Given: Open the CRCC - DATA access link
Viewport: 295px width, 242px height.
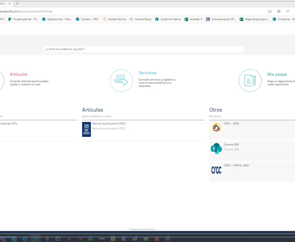Looking at the screenshot, I should [x=231, y=123].
